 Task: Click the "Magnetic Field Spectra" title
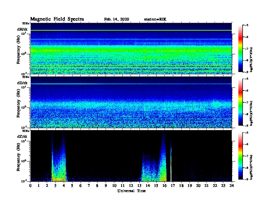click(x=57, y=19)
